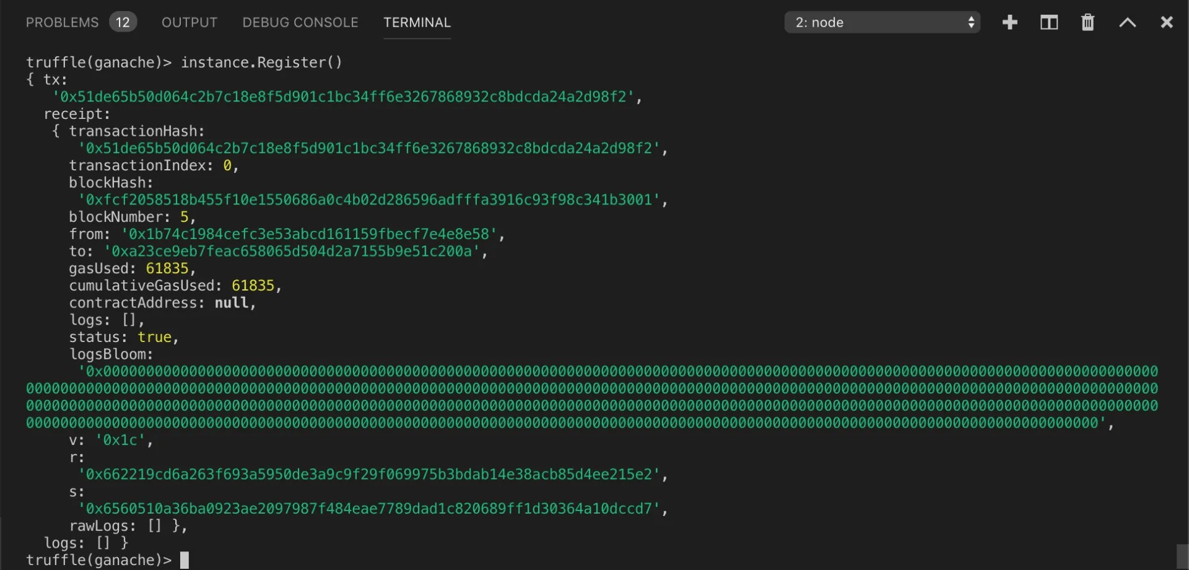Place cursor at the truffle(ganache) prompt

coord(184,559)
